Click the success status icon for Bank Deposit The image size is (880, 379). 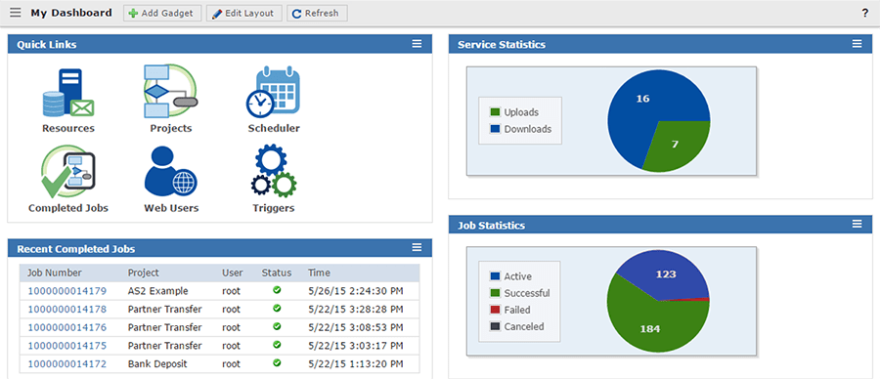pos(277,362)
